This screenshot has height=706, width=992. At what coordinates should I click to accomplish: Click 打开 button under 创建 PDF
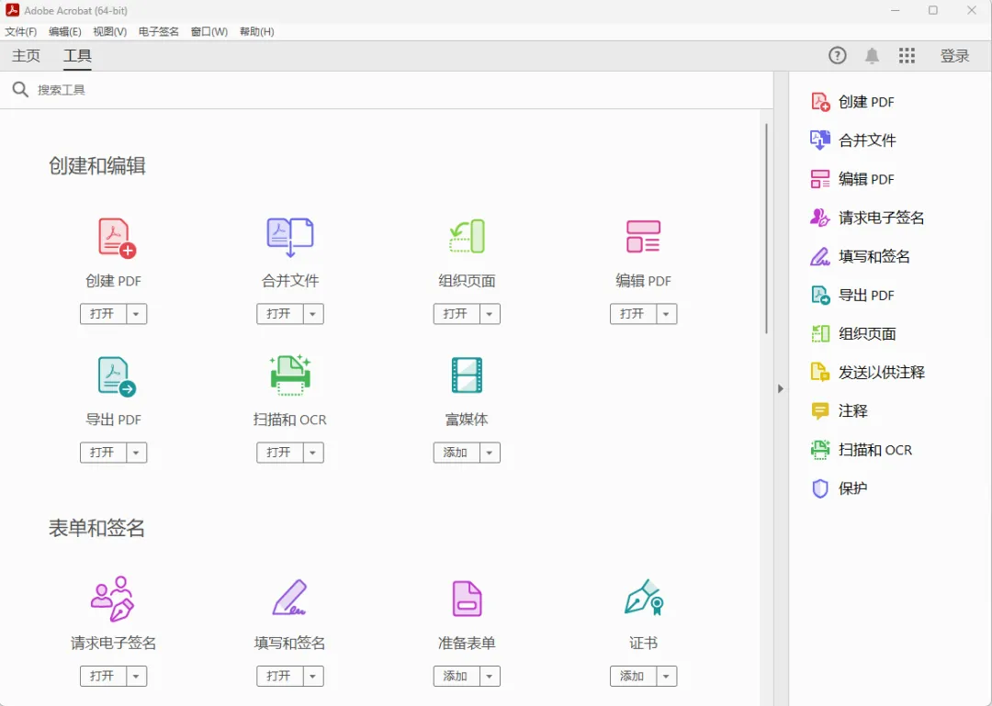(x=103, y=314)
